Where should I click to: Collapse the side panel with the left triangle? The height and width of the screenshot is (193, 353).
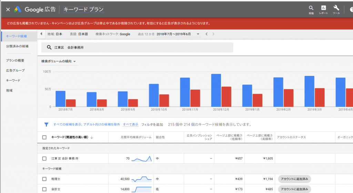[41, 34]
